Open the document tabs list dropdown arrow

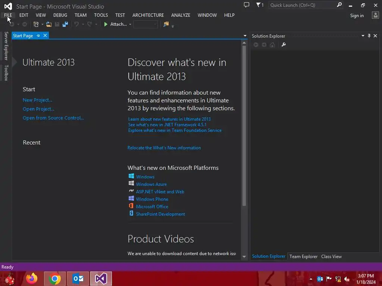[245, 36]
